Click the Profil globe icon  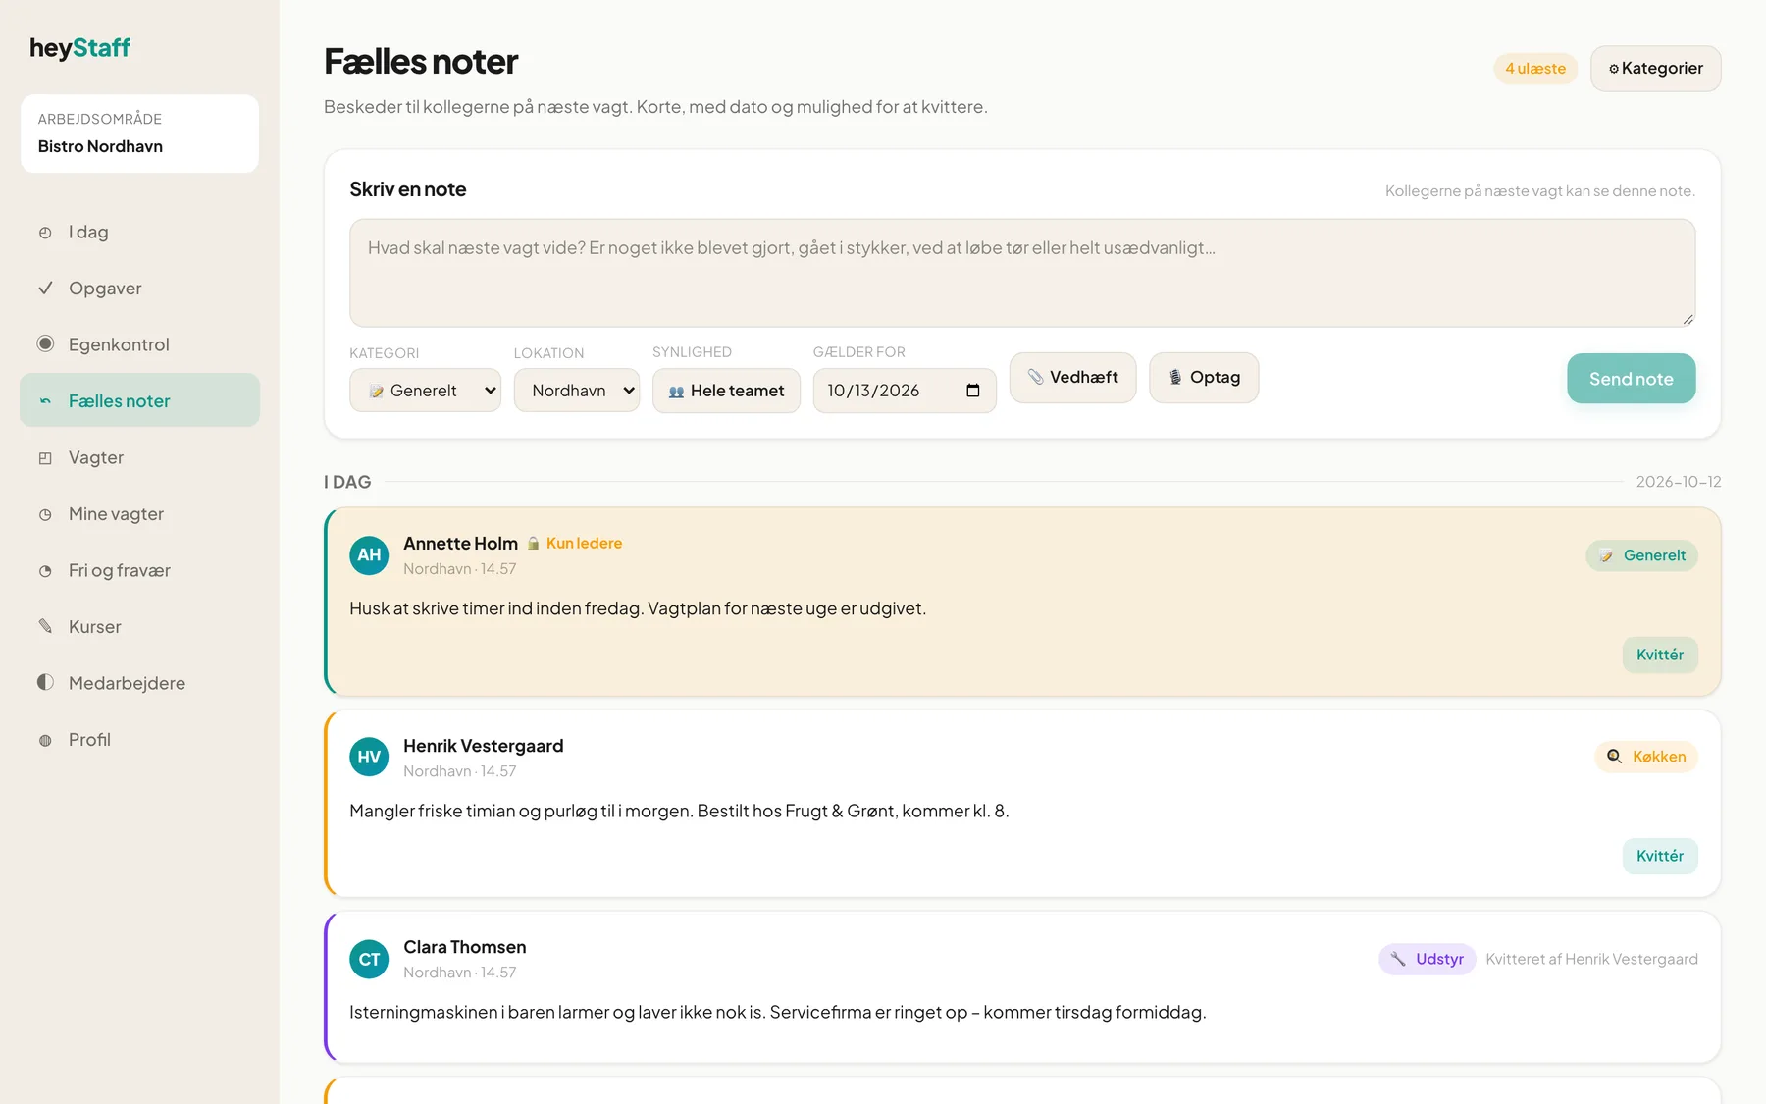[45, 740]
